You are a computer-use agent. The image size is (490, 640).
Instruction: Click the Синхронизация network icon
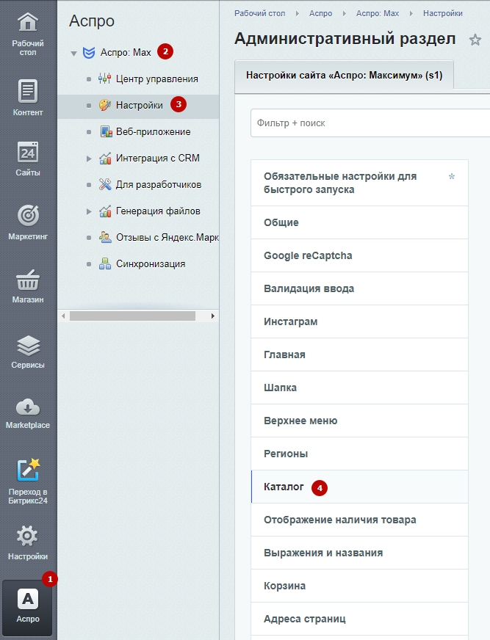105,263
